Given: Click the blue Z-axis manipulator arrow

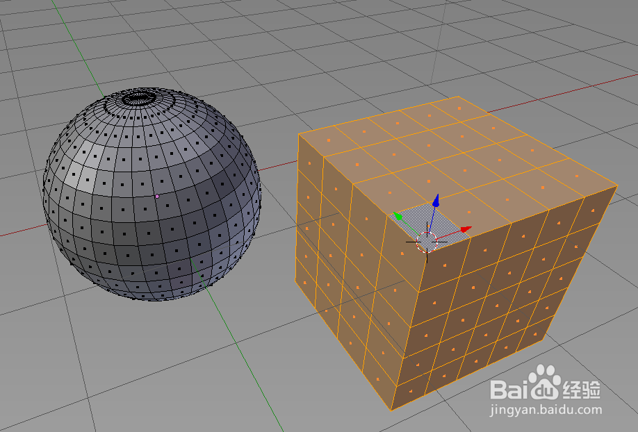Looking at the screenshot, I should tap(436, 201).
